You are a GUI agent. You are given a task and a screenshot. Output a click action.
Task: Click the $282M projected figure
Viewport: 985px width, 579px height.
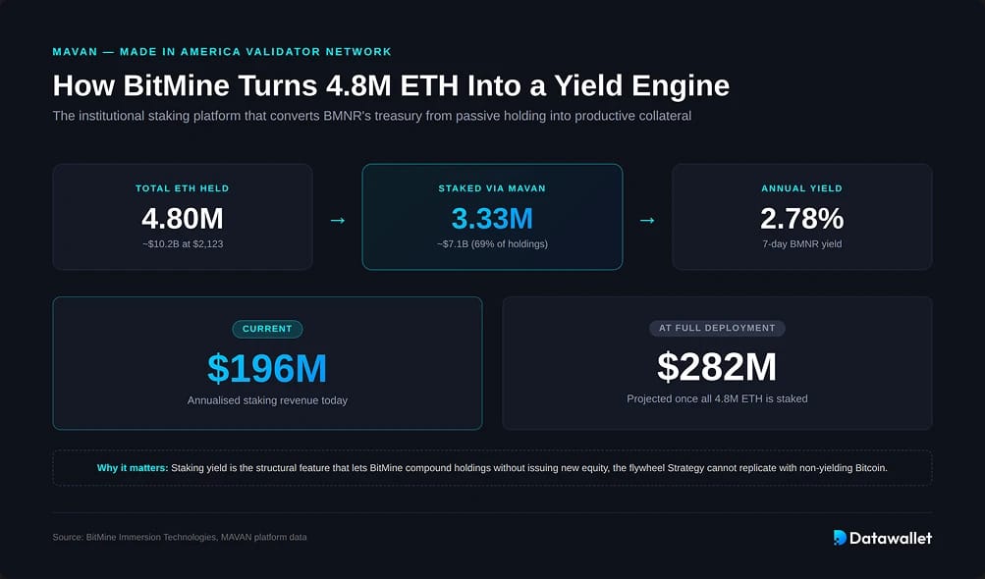(717, 367)
